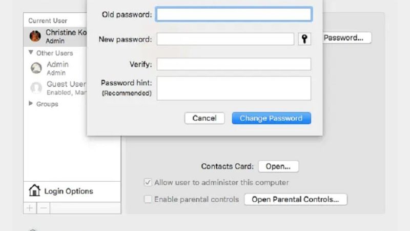Expand the Groups section

[31, 104]
